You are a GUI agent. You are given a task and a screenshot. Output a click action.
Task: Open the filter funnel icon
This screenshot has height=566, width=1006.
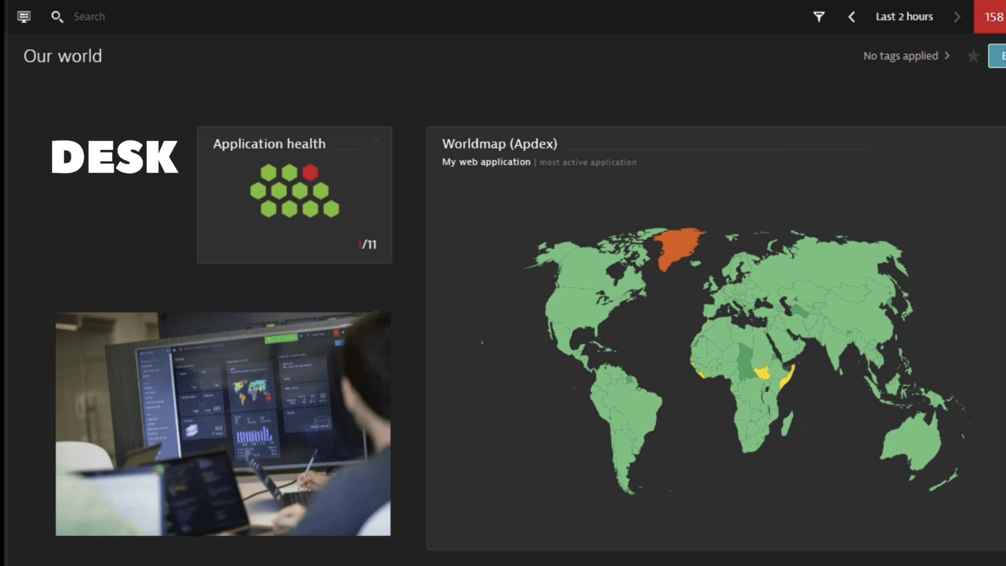(x=819, y=17)
